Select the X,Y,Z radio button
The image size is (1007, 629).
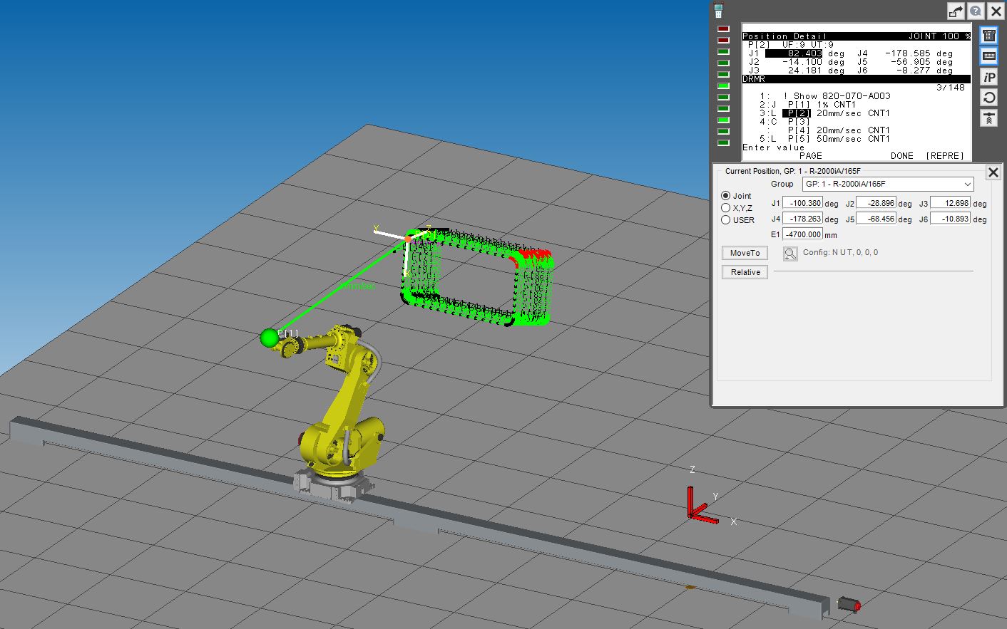click(x=726, y=208)
